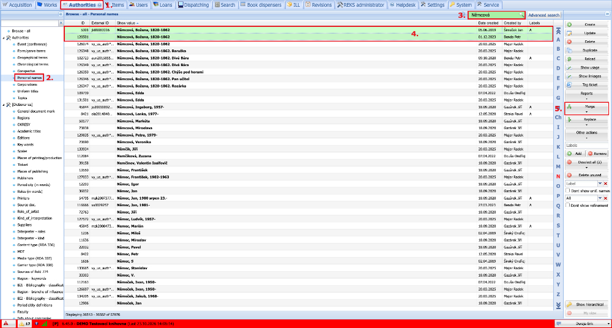Click the red Remove label button
Image resolution: width=612 pixels, height=328 pixels.
click(x=597, y=154)
